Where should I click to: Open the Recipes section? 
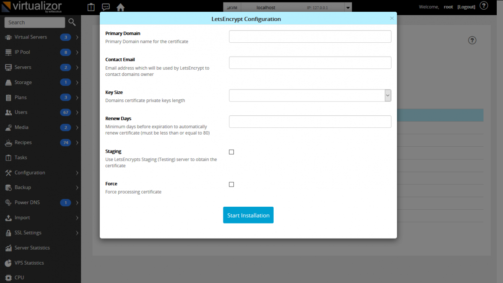tap(24, 143)
